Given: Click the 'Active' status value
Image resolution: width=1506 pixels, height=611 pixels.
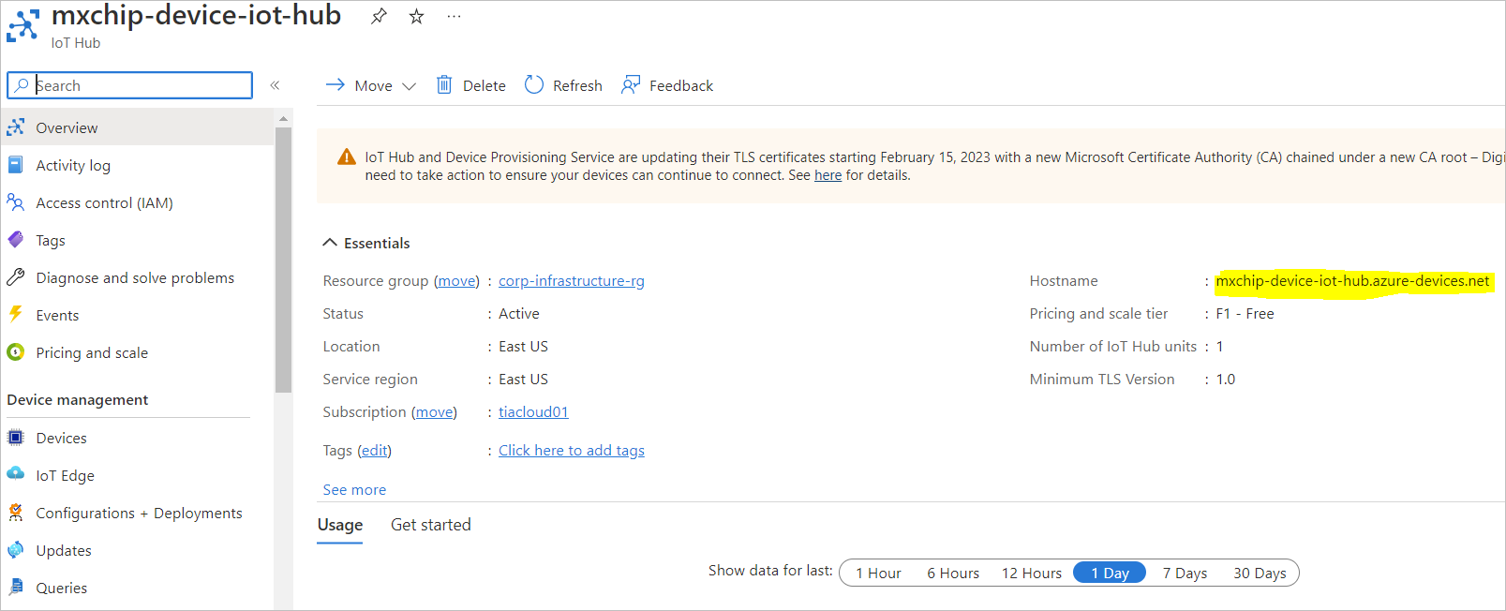Looking at the screenshot, I should [519, 314].
